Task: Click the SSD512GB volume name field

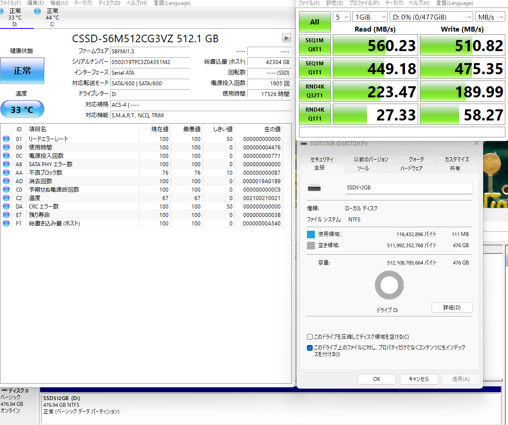Action: click(408, 188)
